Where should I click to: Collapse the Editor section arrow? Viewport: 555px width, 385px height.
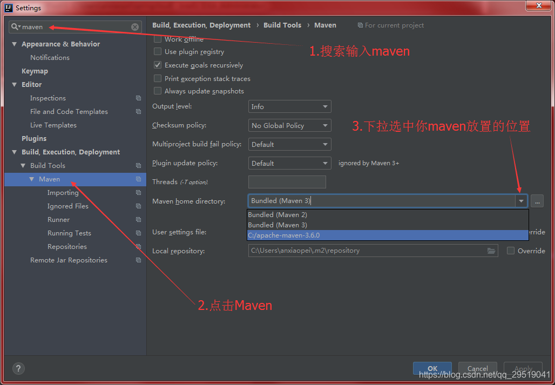[x=14, y=85]
